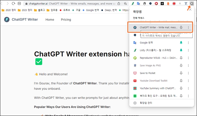Screen dimensions: 197x116
Task: Open the 2023 정리 bookmark folder
Action: pyautogui.click(x=25, y=10)
